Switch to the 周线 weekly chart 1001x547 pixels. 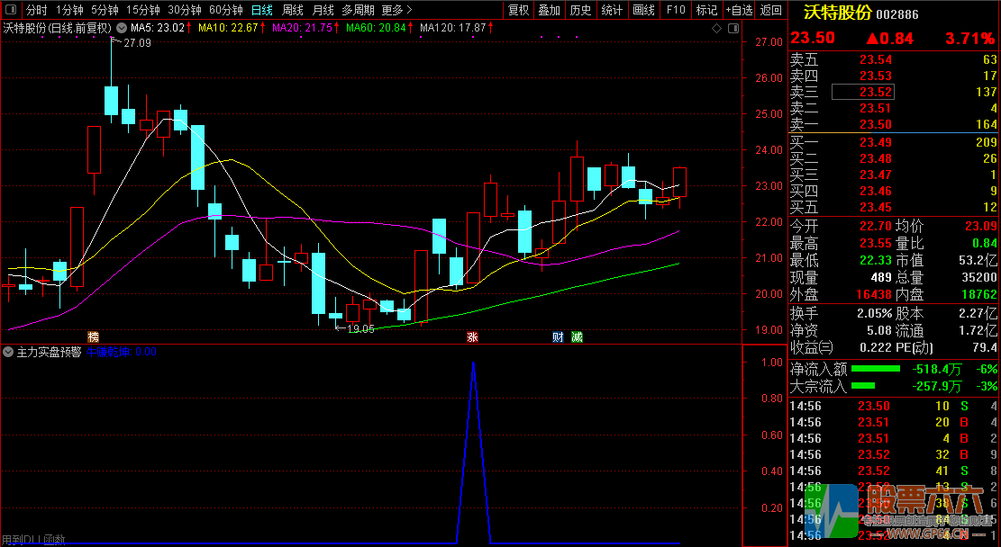pyautogui.click(x=293, y=10)
